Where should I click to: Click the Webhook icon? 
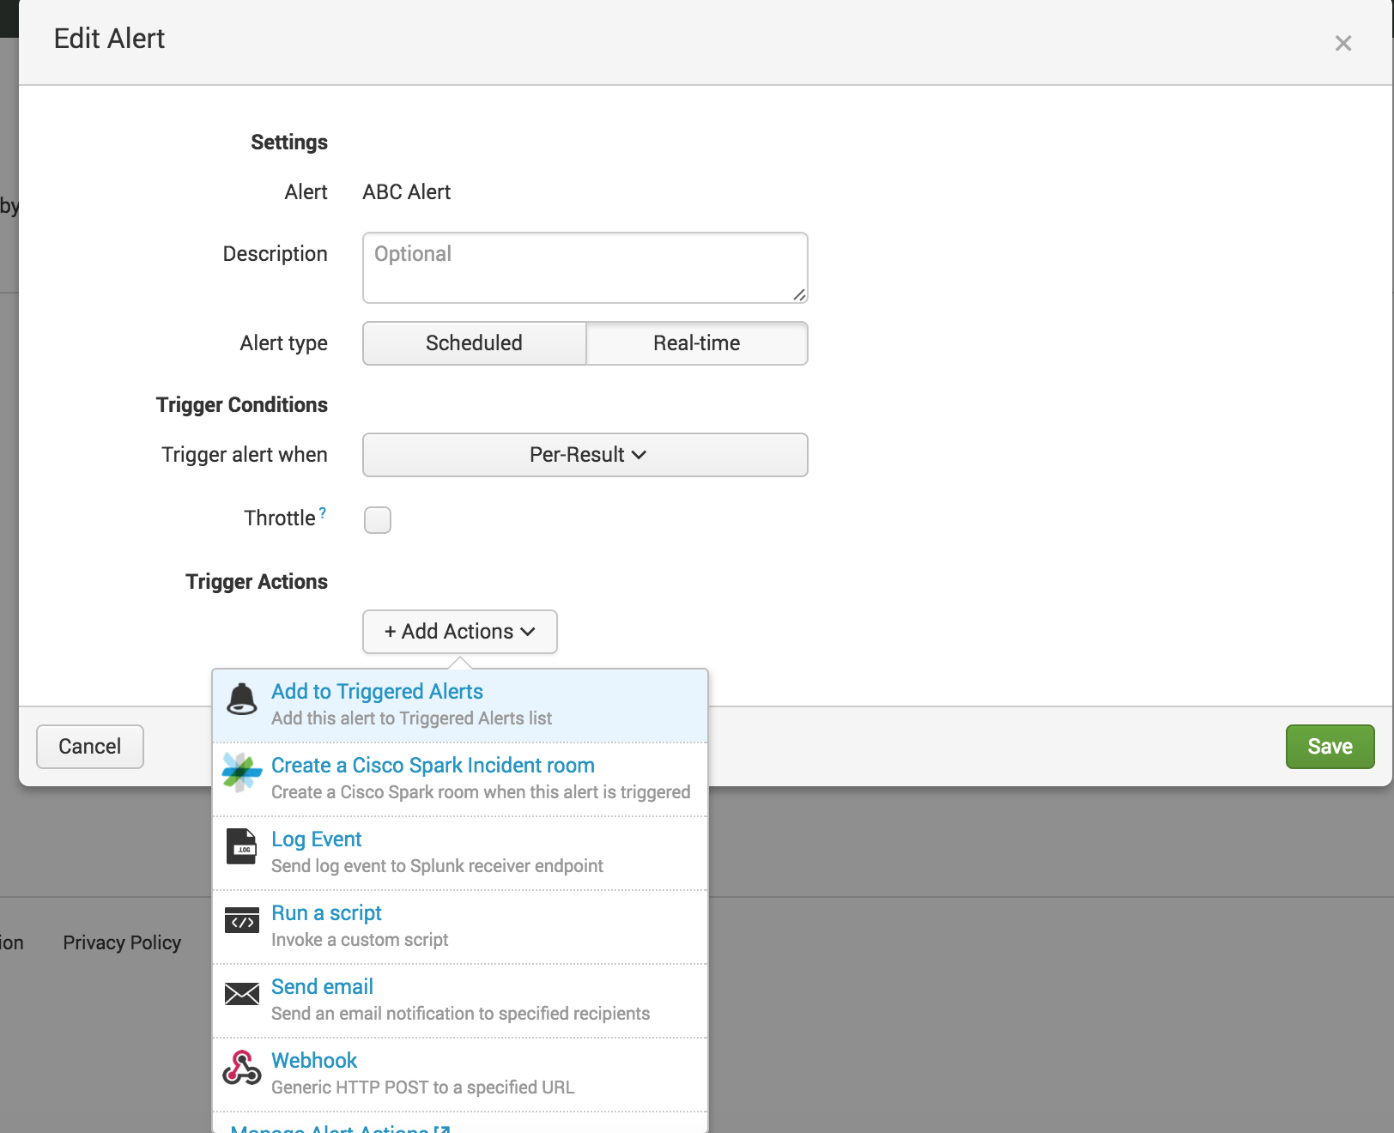pyautogui.click(x=242, y=1068)
